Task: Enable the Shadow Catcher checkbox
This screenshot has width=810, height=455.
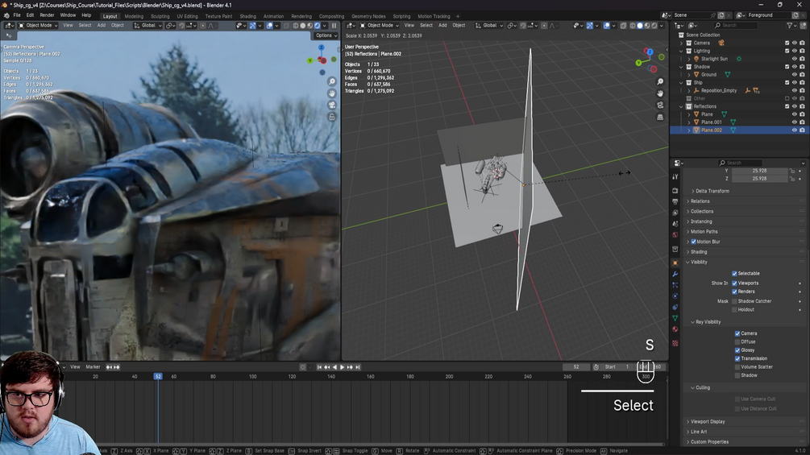Action: click(734, 301)
